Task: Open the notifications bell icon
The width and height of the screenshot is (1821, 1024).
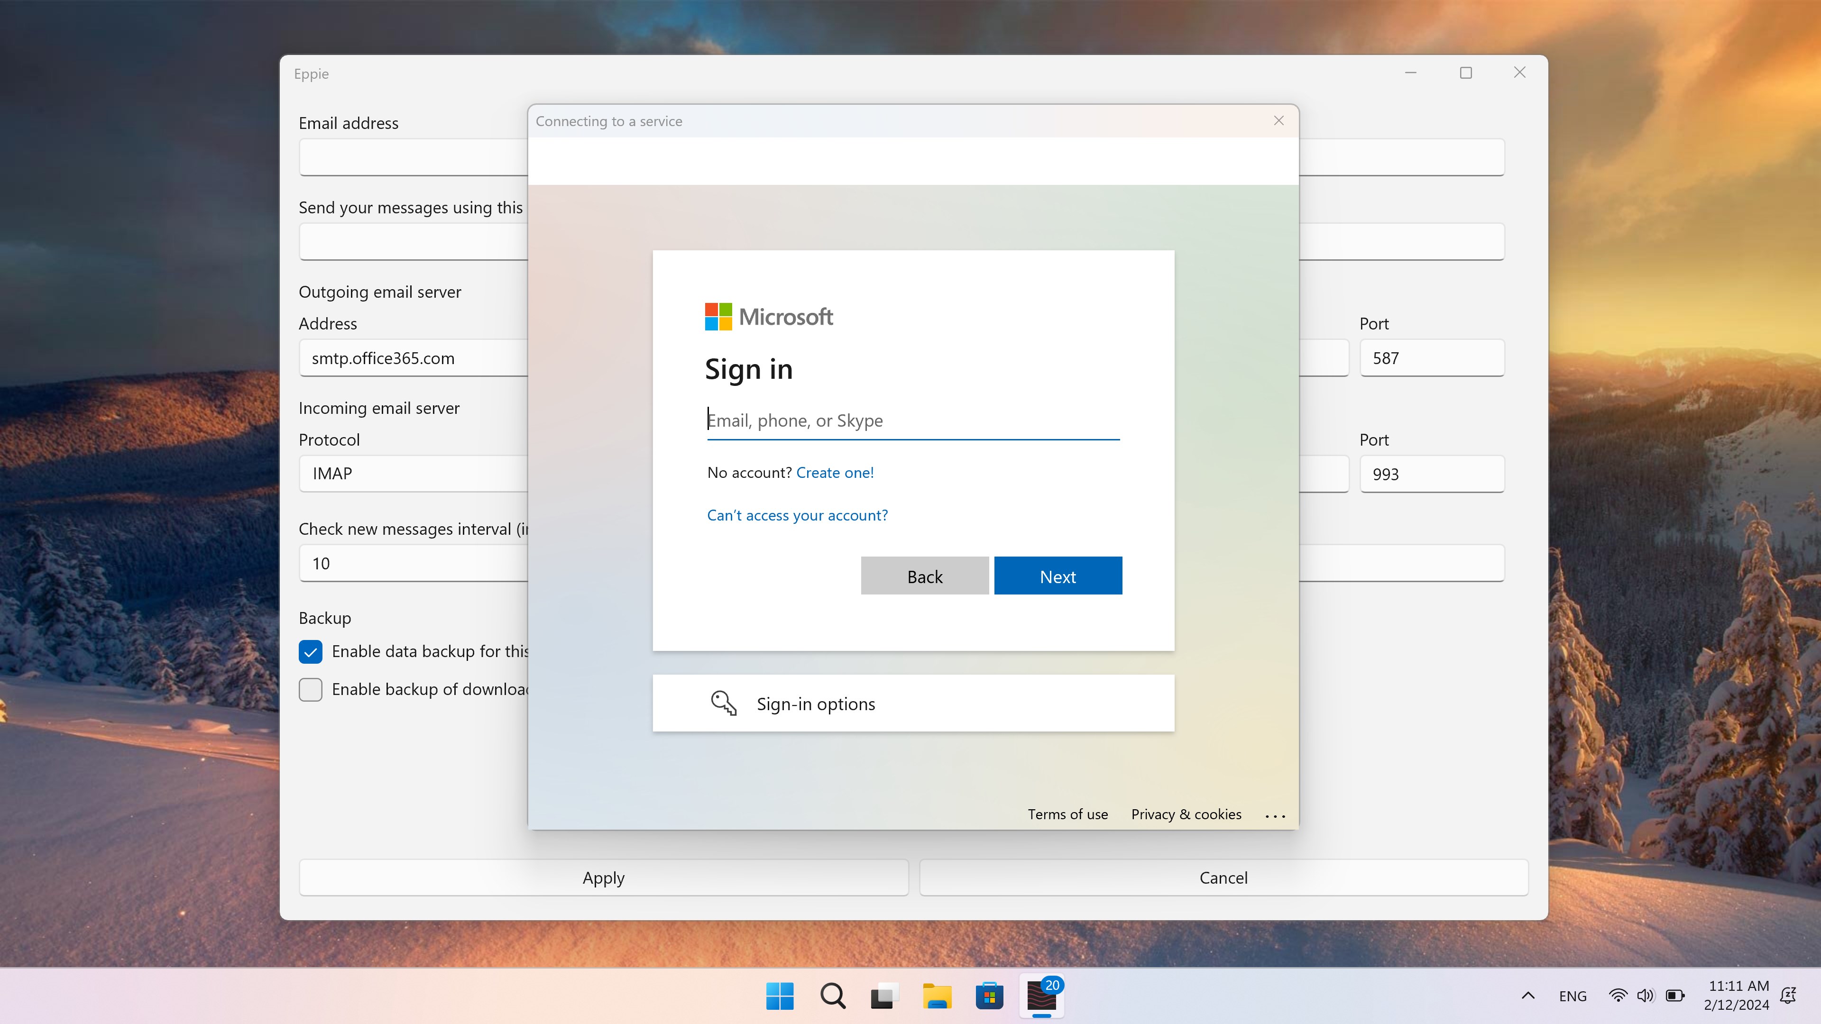Action: [1788, 996]
